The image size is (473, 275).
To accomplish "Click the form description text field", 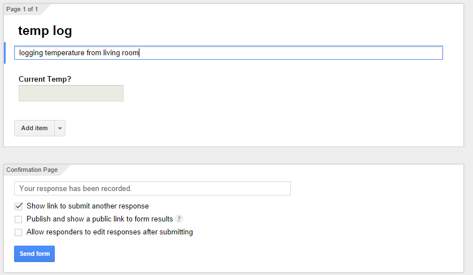I will (x=282, y=53).
